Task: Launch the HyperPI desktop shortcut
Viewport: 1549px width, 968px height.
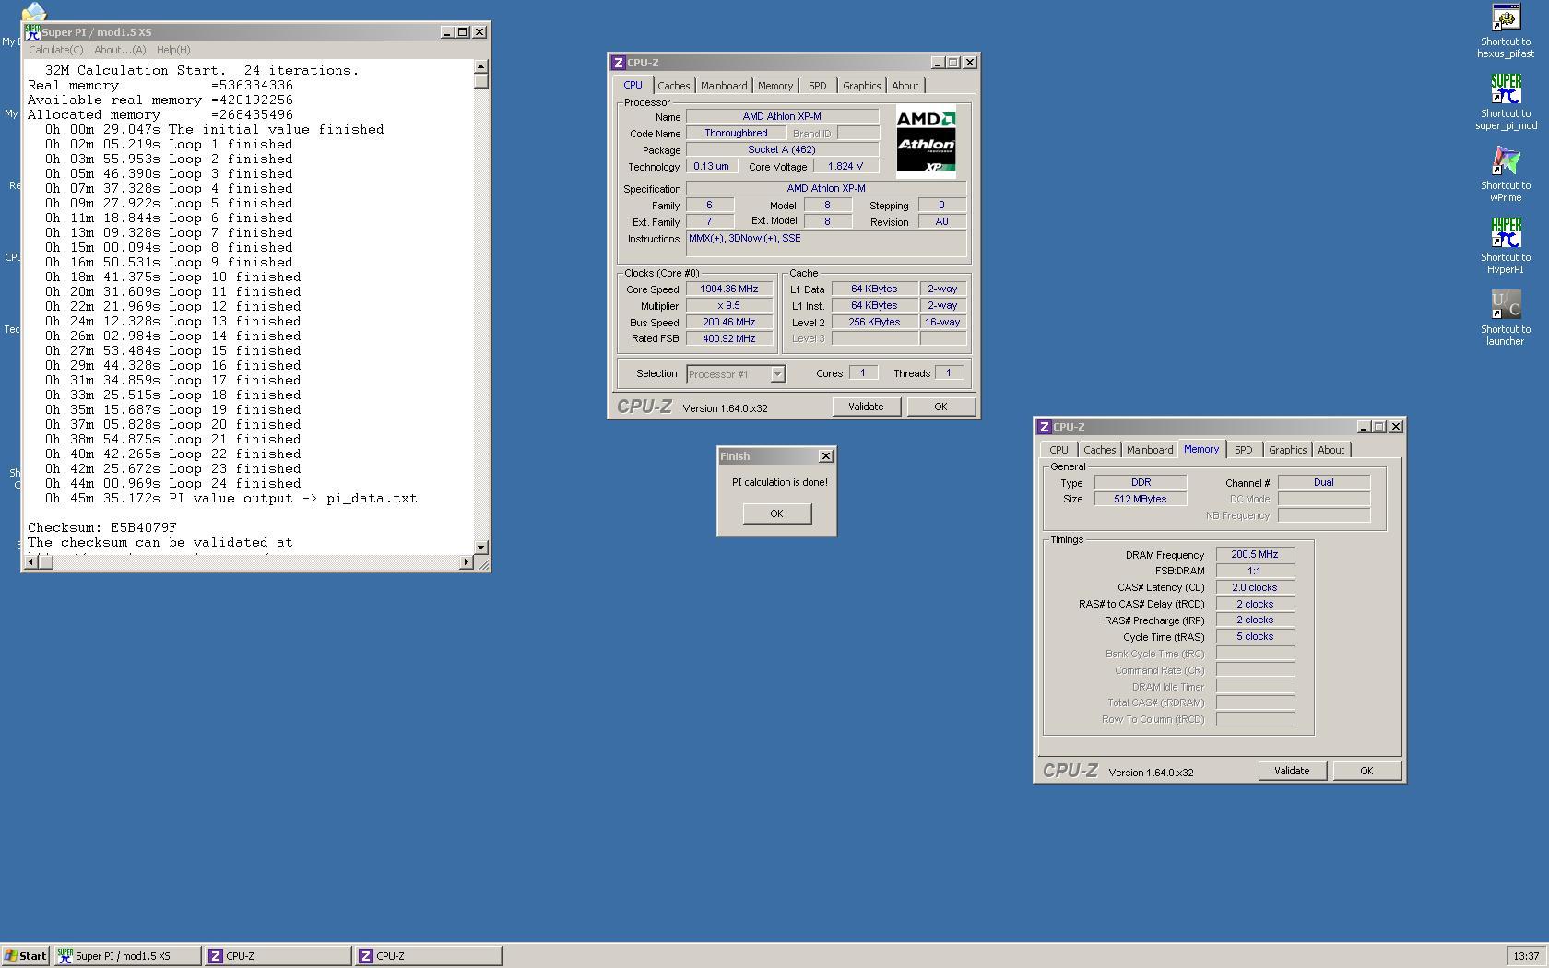Action: (1506, 246)
